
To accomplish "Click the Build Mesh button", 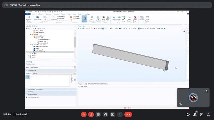I will 103,19.
